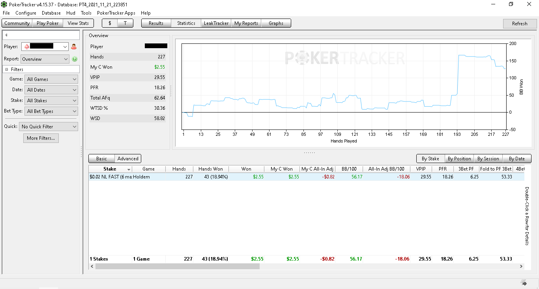Sort by the Hands Won column header
539x289 pixels.
(x=211, y=169)
